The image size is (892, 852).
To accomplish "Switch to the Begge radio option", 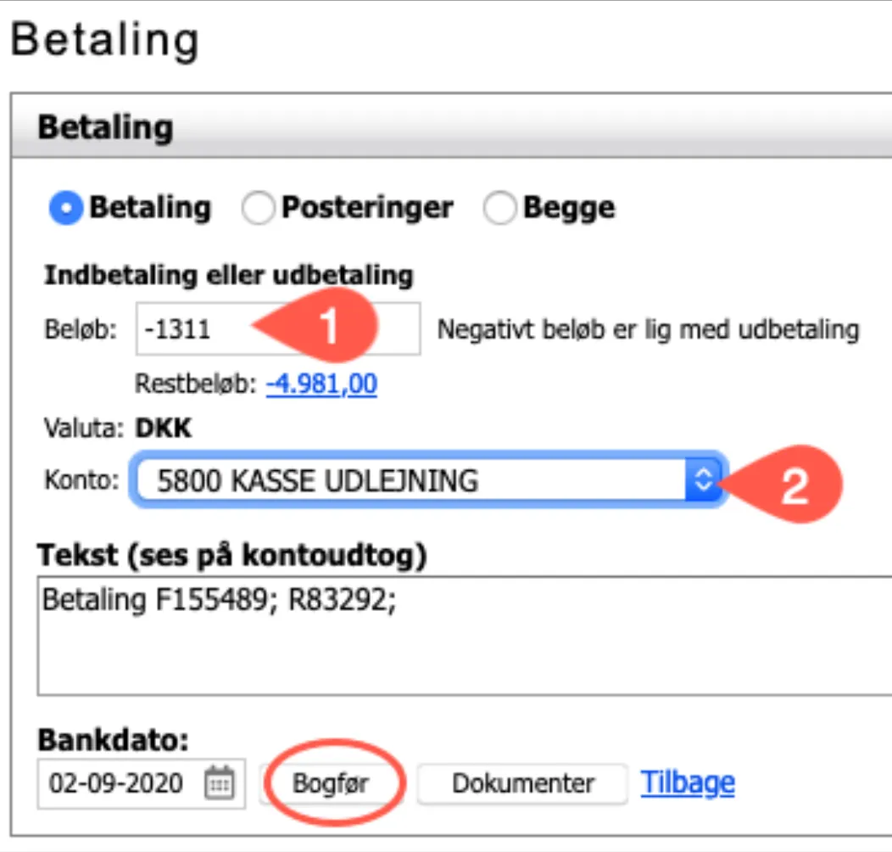I will (x=499, y=209).
